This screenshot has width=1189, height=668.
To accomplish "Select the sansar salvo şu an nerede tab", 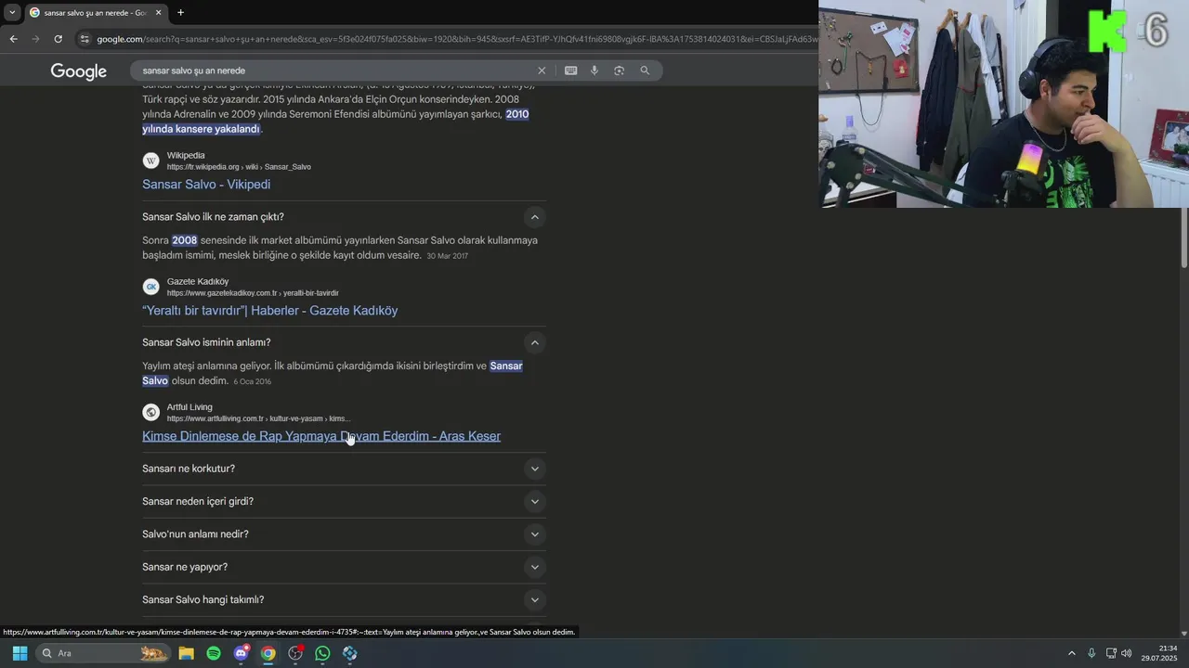I will click(96, 13).
